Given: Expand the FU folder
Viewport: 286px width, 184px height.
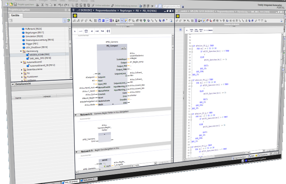Looking at the screenshot, I should [22, 73].
